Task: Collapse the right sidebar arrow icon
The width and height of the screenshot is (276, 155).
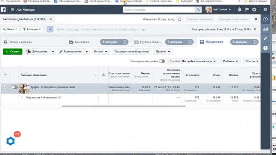Action: [x=266, y=19]
